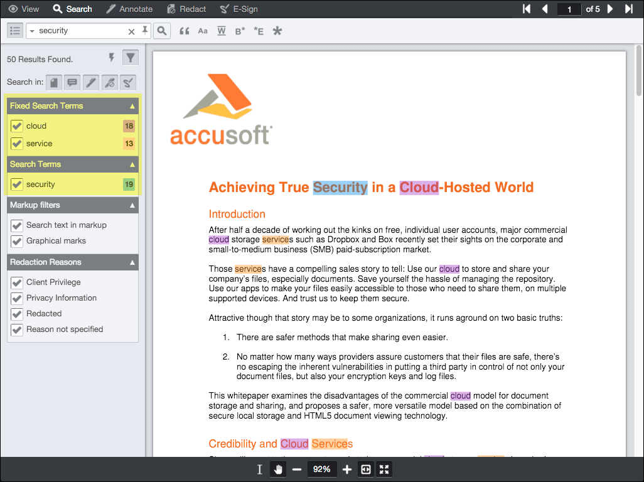Zoom in with plus button
644x482 pixels.
click(347, 469)
